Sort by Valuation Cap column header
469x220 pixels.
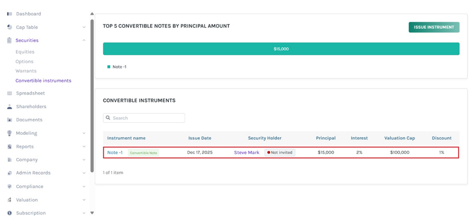[400, 138]
